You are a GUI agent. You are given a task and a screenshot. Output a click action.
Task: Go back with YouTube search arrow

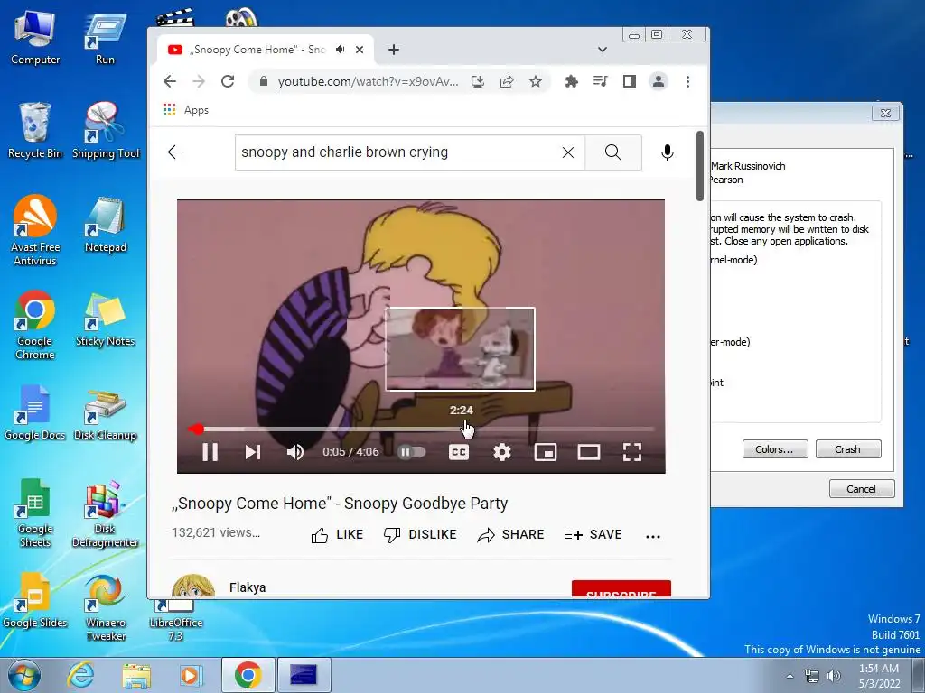tap(175, 152)
